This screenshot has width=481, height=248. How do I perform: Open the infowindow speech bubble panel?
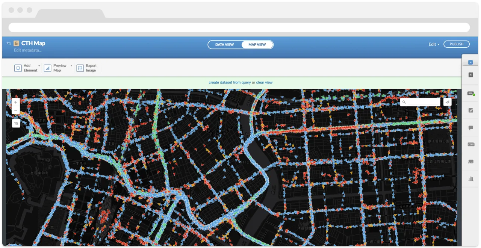(470, 128)
